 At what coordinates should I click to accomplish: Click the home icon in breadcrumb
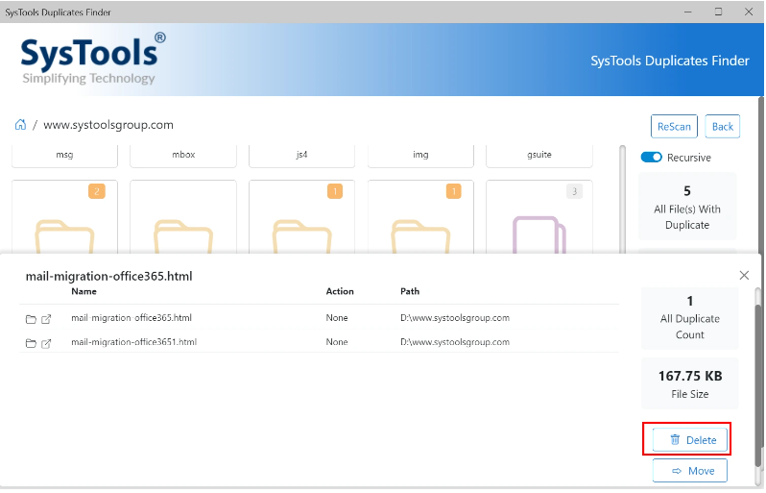(x=20, y=125)
